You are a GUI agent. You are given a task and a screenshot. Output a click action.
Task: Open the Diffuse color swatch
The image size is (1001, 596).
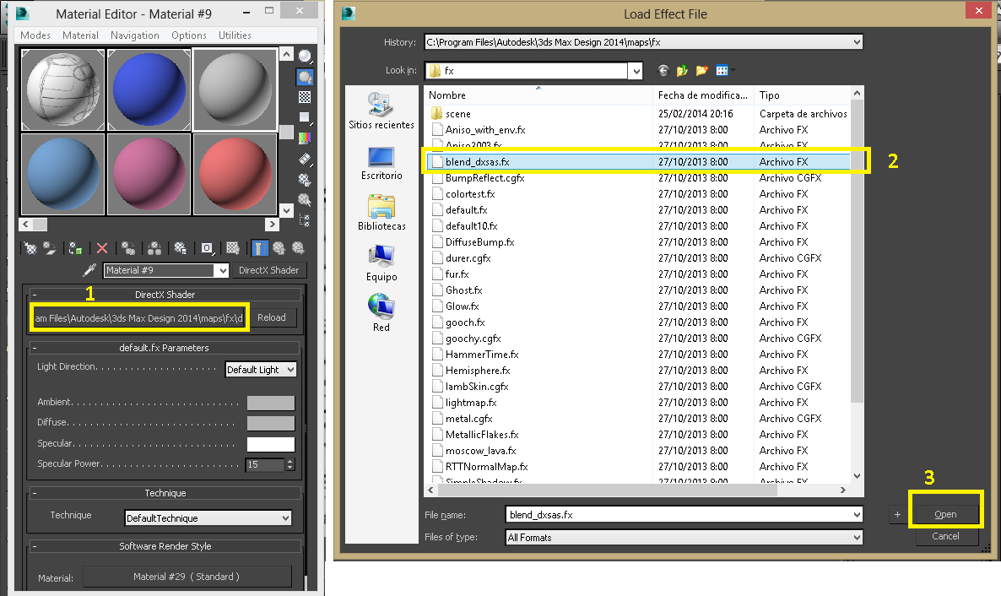(271, 423)
